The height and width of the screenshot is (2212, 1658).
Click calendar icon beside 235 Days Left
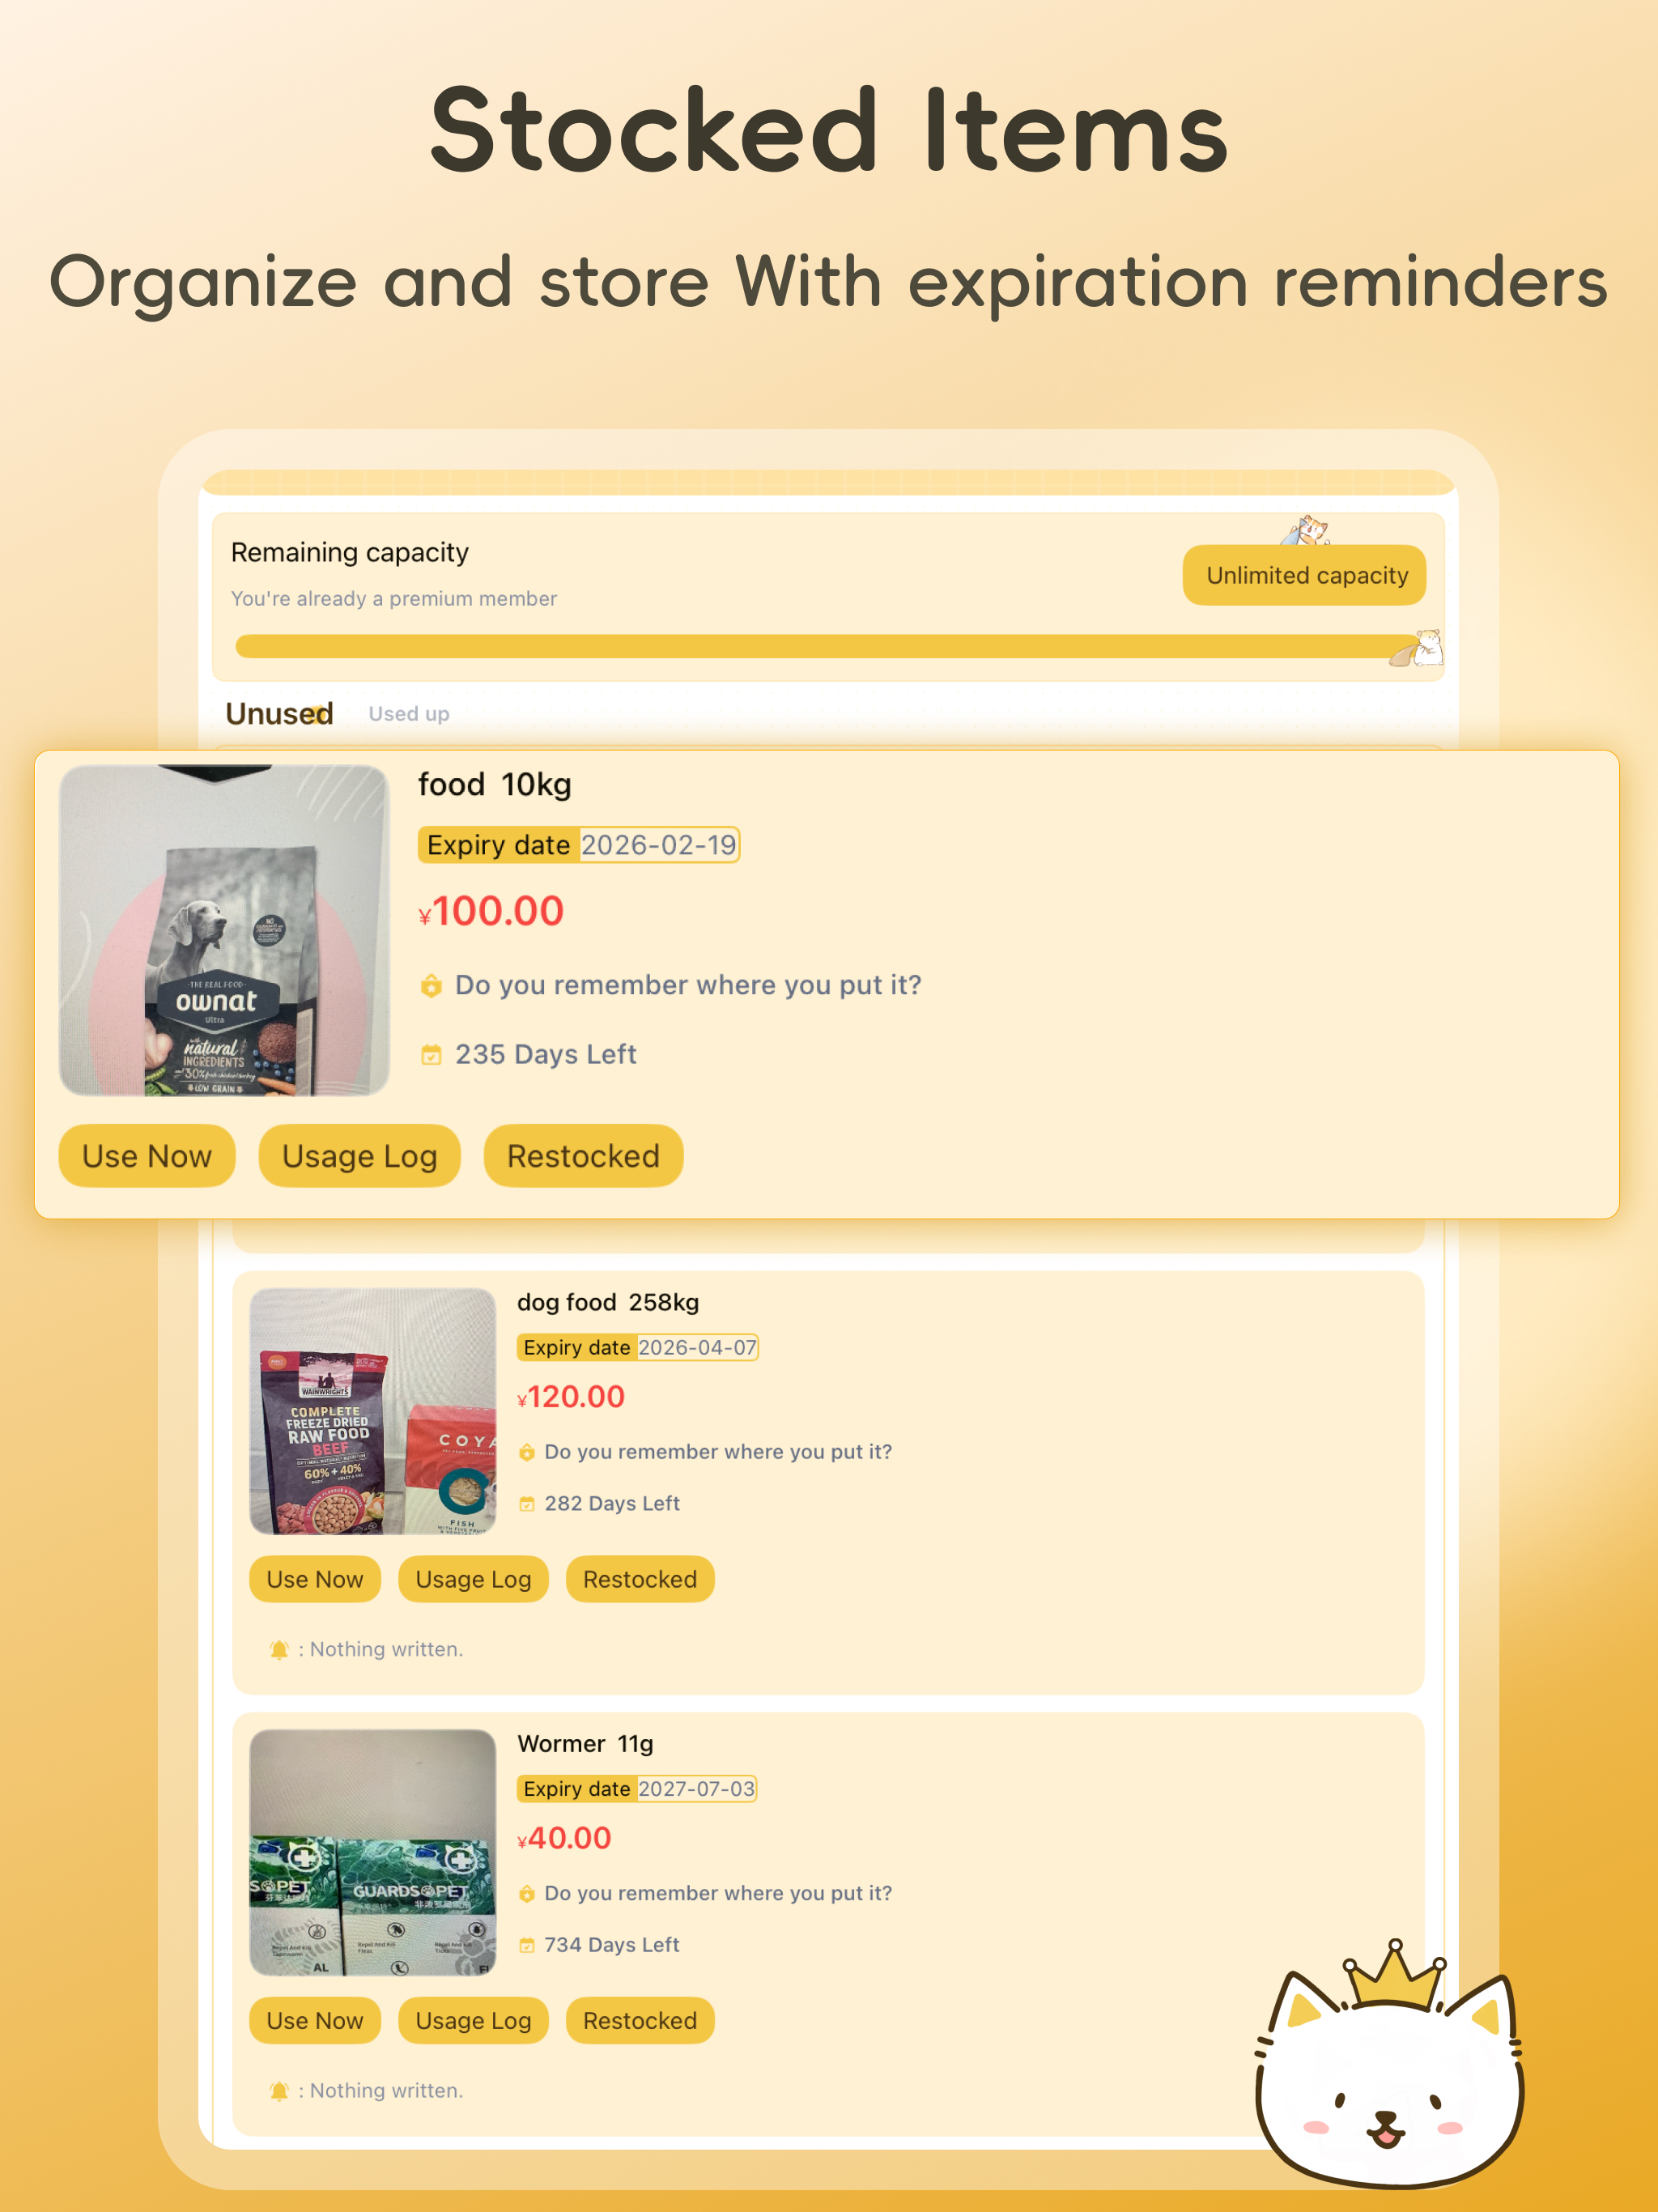(431, 1055)
